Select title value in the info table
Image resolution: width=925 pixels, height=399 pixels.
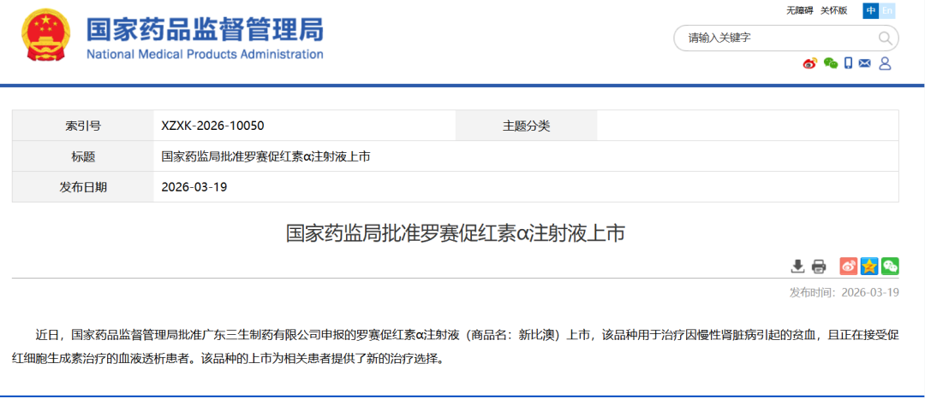(266, 156)
